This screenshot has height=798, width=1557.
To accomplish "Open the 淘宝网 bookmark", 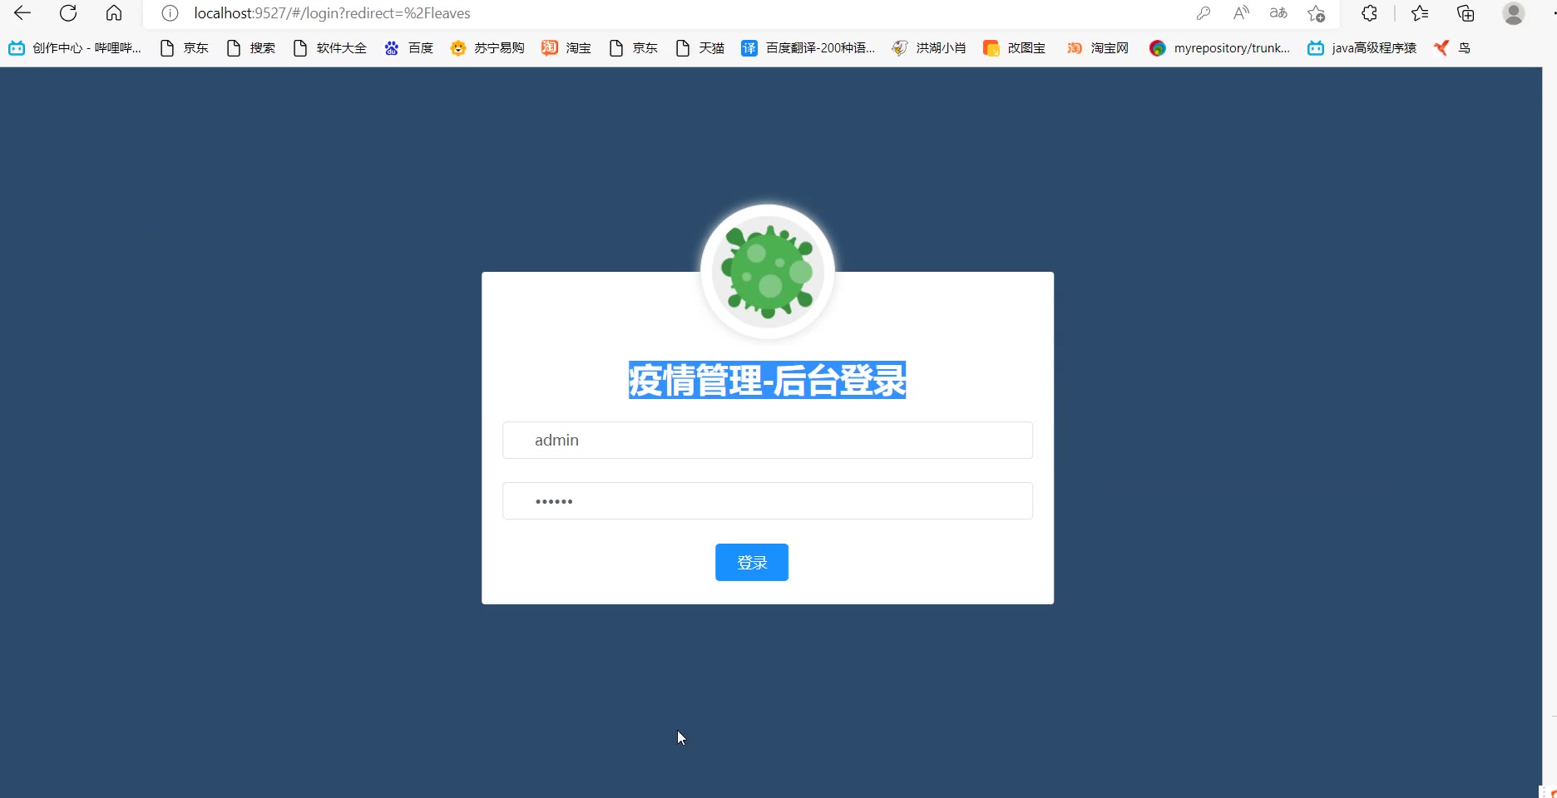I will [x=1098, y=48].
